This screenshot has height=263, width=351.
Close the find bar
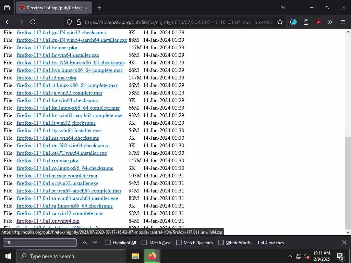click(x=344, y=242)
